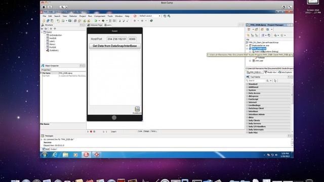Select the Properties tab in Object Inspector

point(46,70)
